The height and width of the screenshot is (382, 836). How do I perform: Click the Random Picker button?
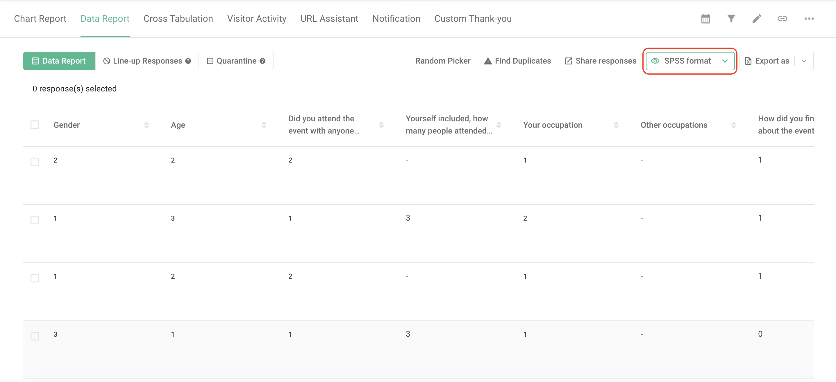coord(443,61)
